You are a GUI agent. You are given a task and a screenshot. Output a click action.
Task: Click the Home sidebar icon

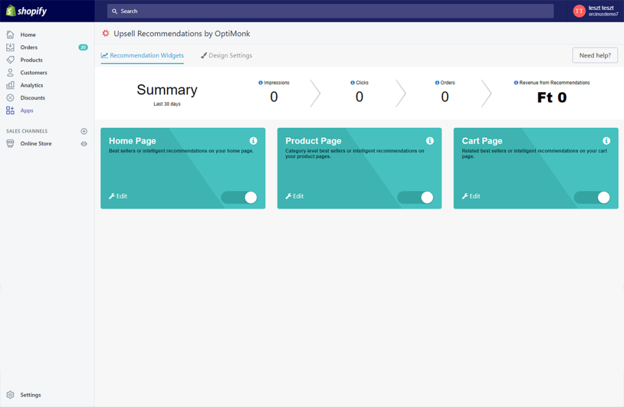[x=10, y=34]
